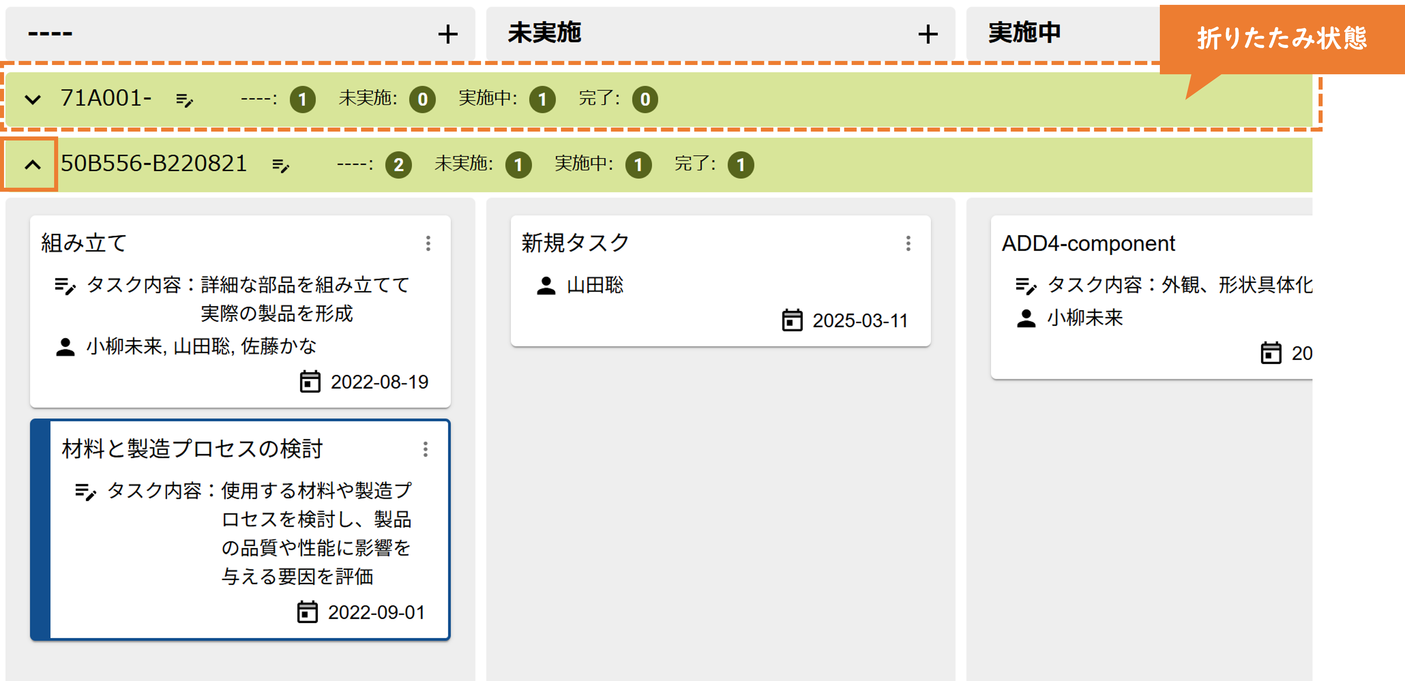Click the plus icon in the ---- column
Image resolution: width=1405 pixels, height=681 pixels.
pyautogui.click(x=447, y=34)
